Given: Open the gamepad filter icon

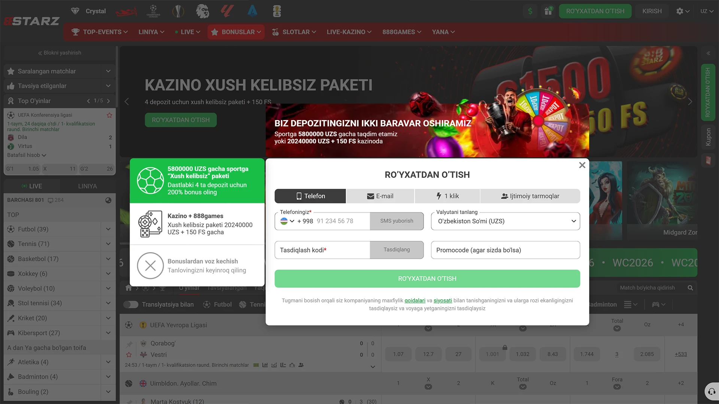Looking at the screenshot, I should pyautogui.click(x=658, y=304).
